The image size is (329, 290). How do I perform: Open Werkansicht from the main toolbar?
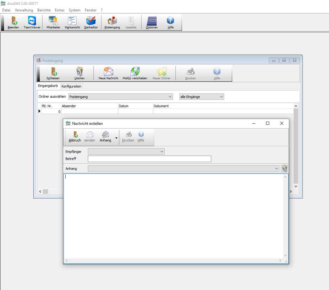[72, 22]
